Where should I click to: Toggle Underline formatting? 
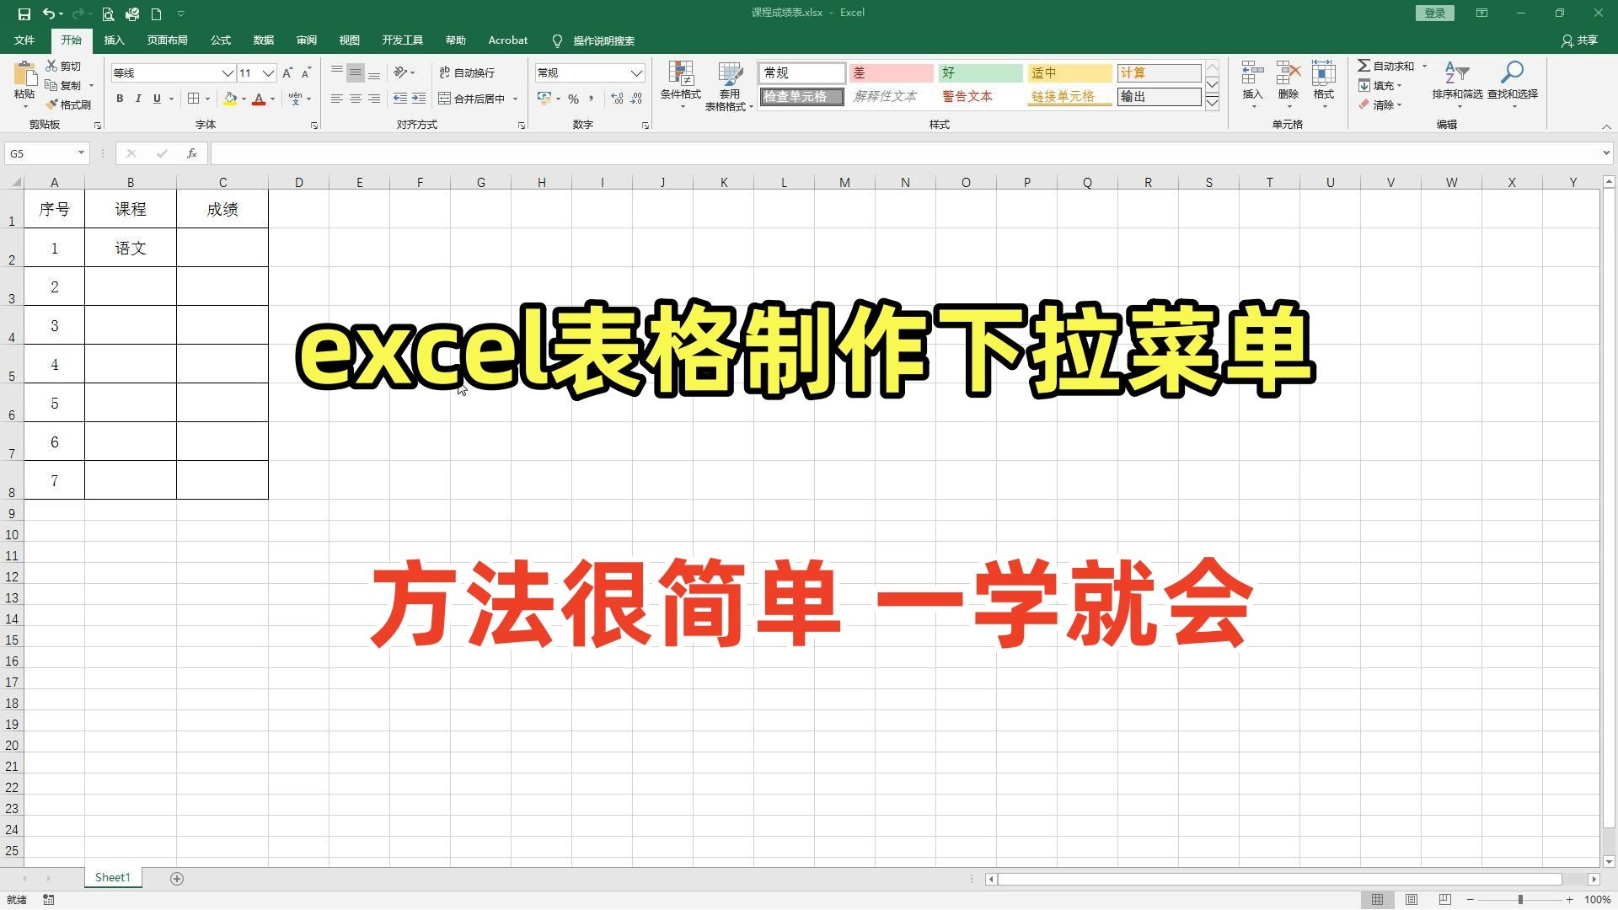(157, 99)
